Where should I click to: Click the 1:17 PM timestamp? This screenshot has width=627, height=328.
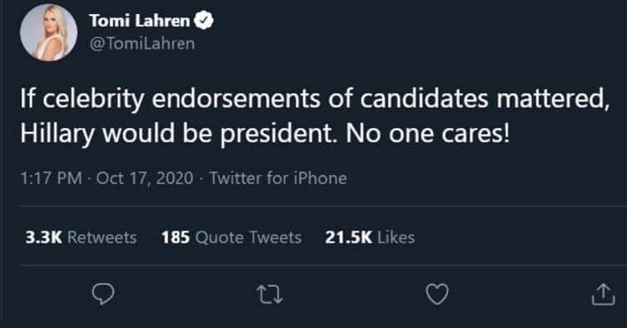51,178
